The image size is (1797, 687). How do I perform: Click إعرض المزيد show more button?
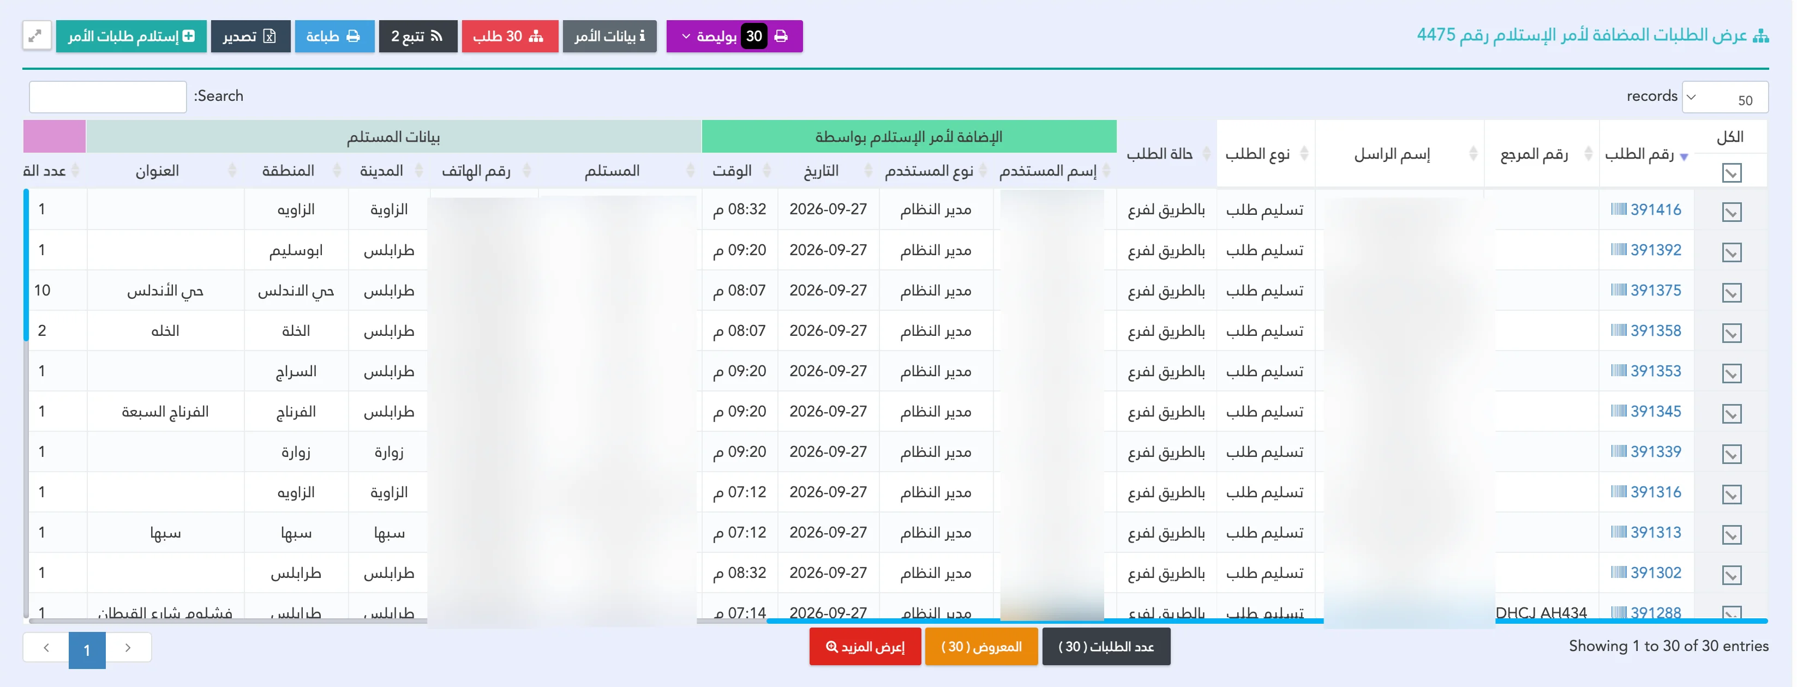[865, 647]
